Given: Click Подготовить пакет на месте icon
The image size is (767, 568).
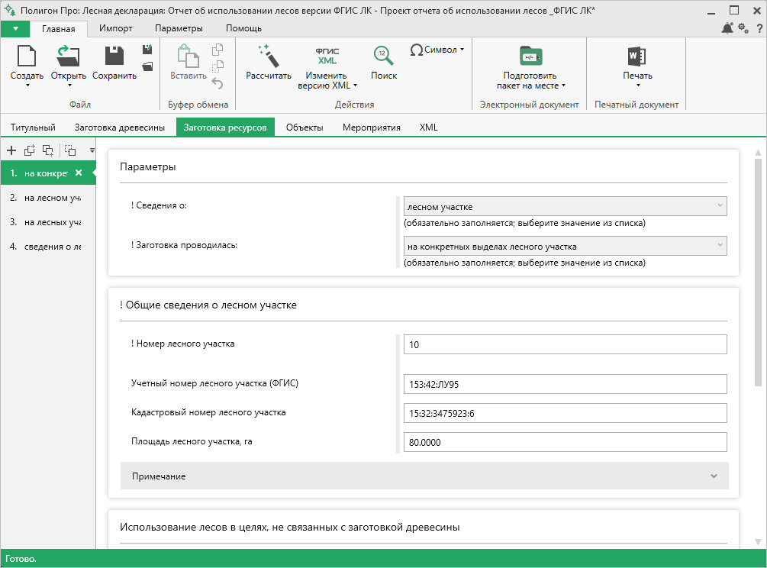Looking at the screenshot, I should [x=530, y=55].
